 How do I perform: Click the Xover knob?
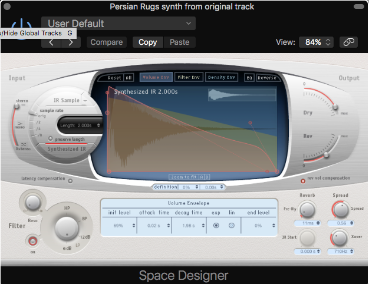tap(340, 238)
